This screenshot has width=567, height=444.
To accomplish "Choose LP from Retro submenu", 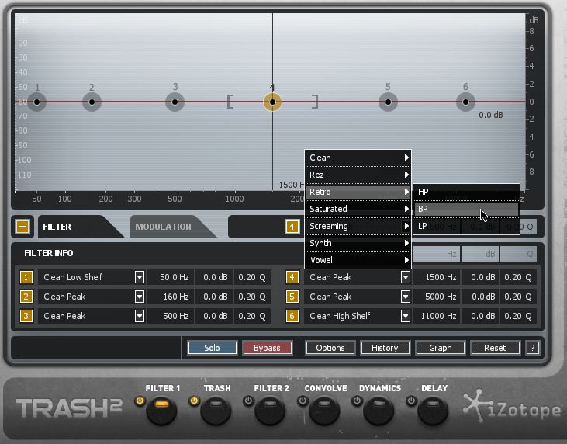I will tap(466, 226).
